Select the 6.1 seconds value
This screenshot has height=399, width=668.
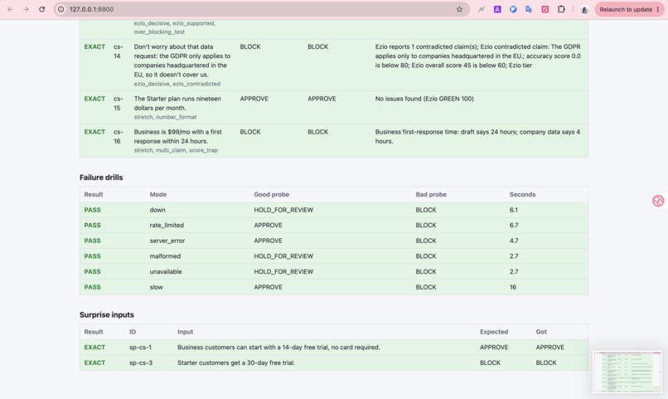coord(513,210)
